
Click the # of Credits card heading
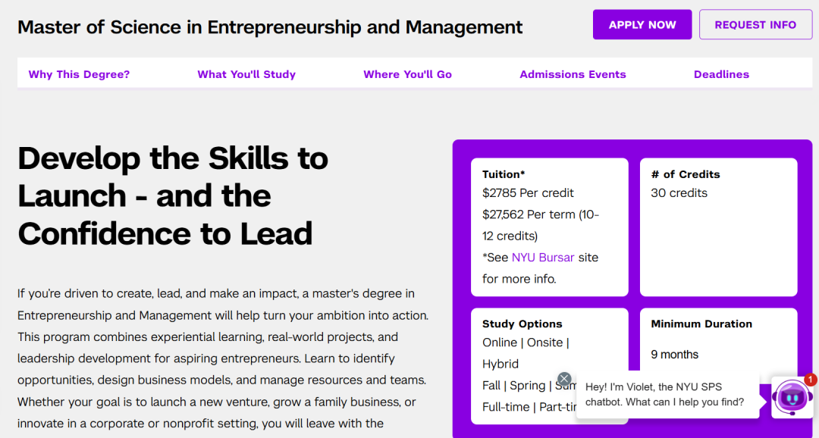click(686, 174)
